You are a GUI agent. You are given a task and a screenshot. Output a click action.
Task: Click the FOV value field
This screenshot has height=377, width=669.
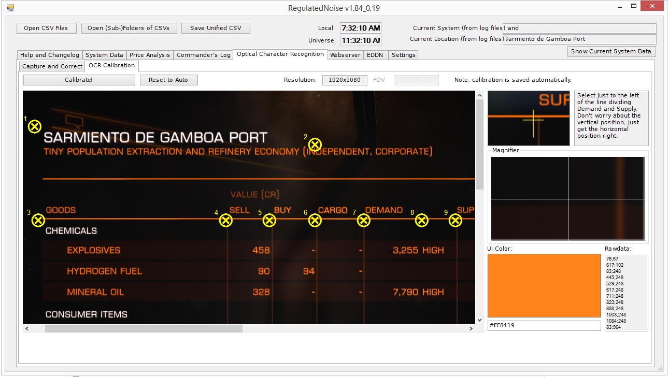tap(416, 80)
